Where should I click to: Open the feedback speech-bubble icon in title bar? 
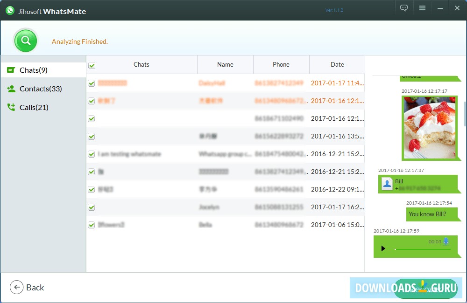pyautogui.click(x=403, y=7)
